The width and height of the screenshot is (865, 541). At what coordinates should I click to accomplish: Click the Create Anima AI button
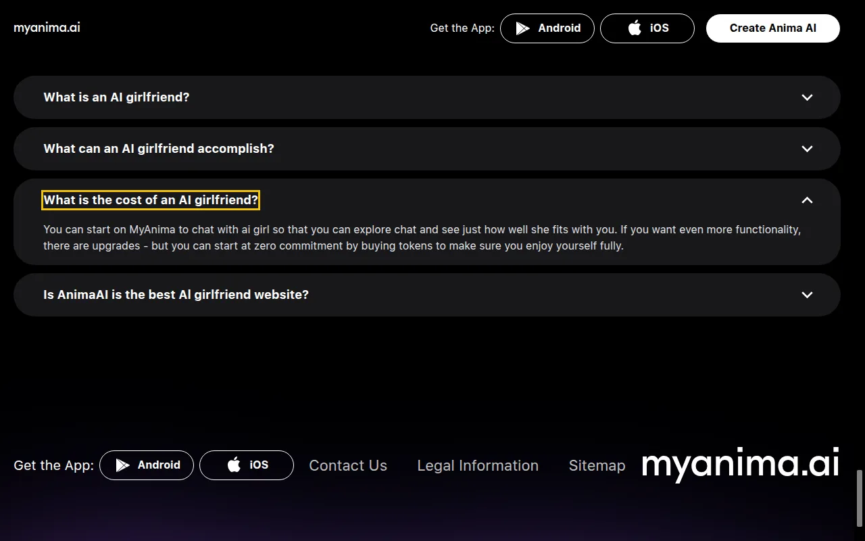click(773, 28)
